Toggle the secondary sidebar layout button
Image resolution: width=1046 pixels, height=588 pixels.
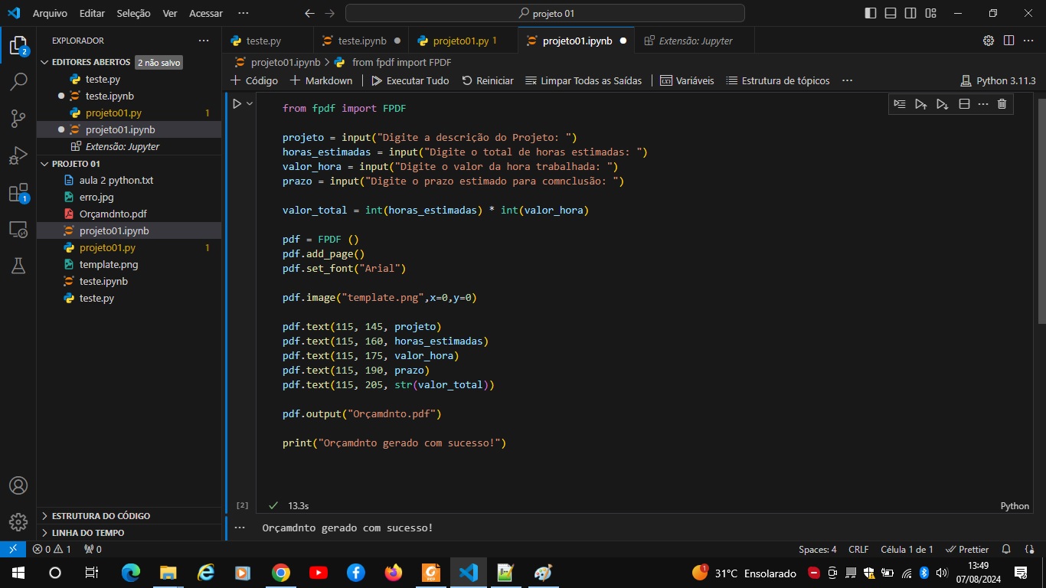[910, 13]
